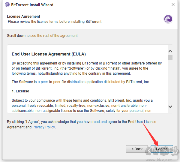This screenshot has width=180, height=162.
Task: Open the Privacy Policy link
Action: click(43, 127)
